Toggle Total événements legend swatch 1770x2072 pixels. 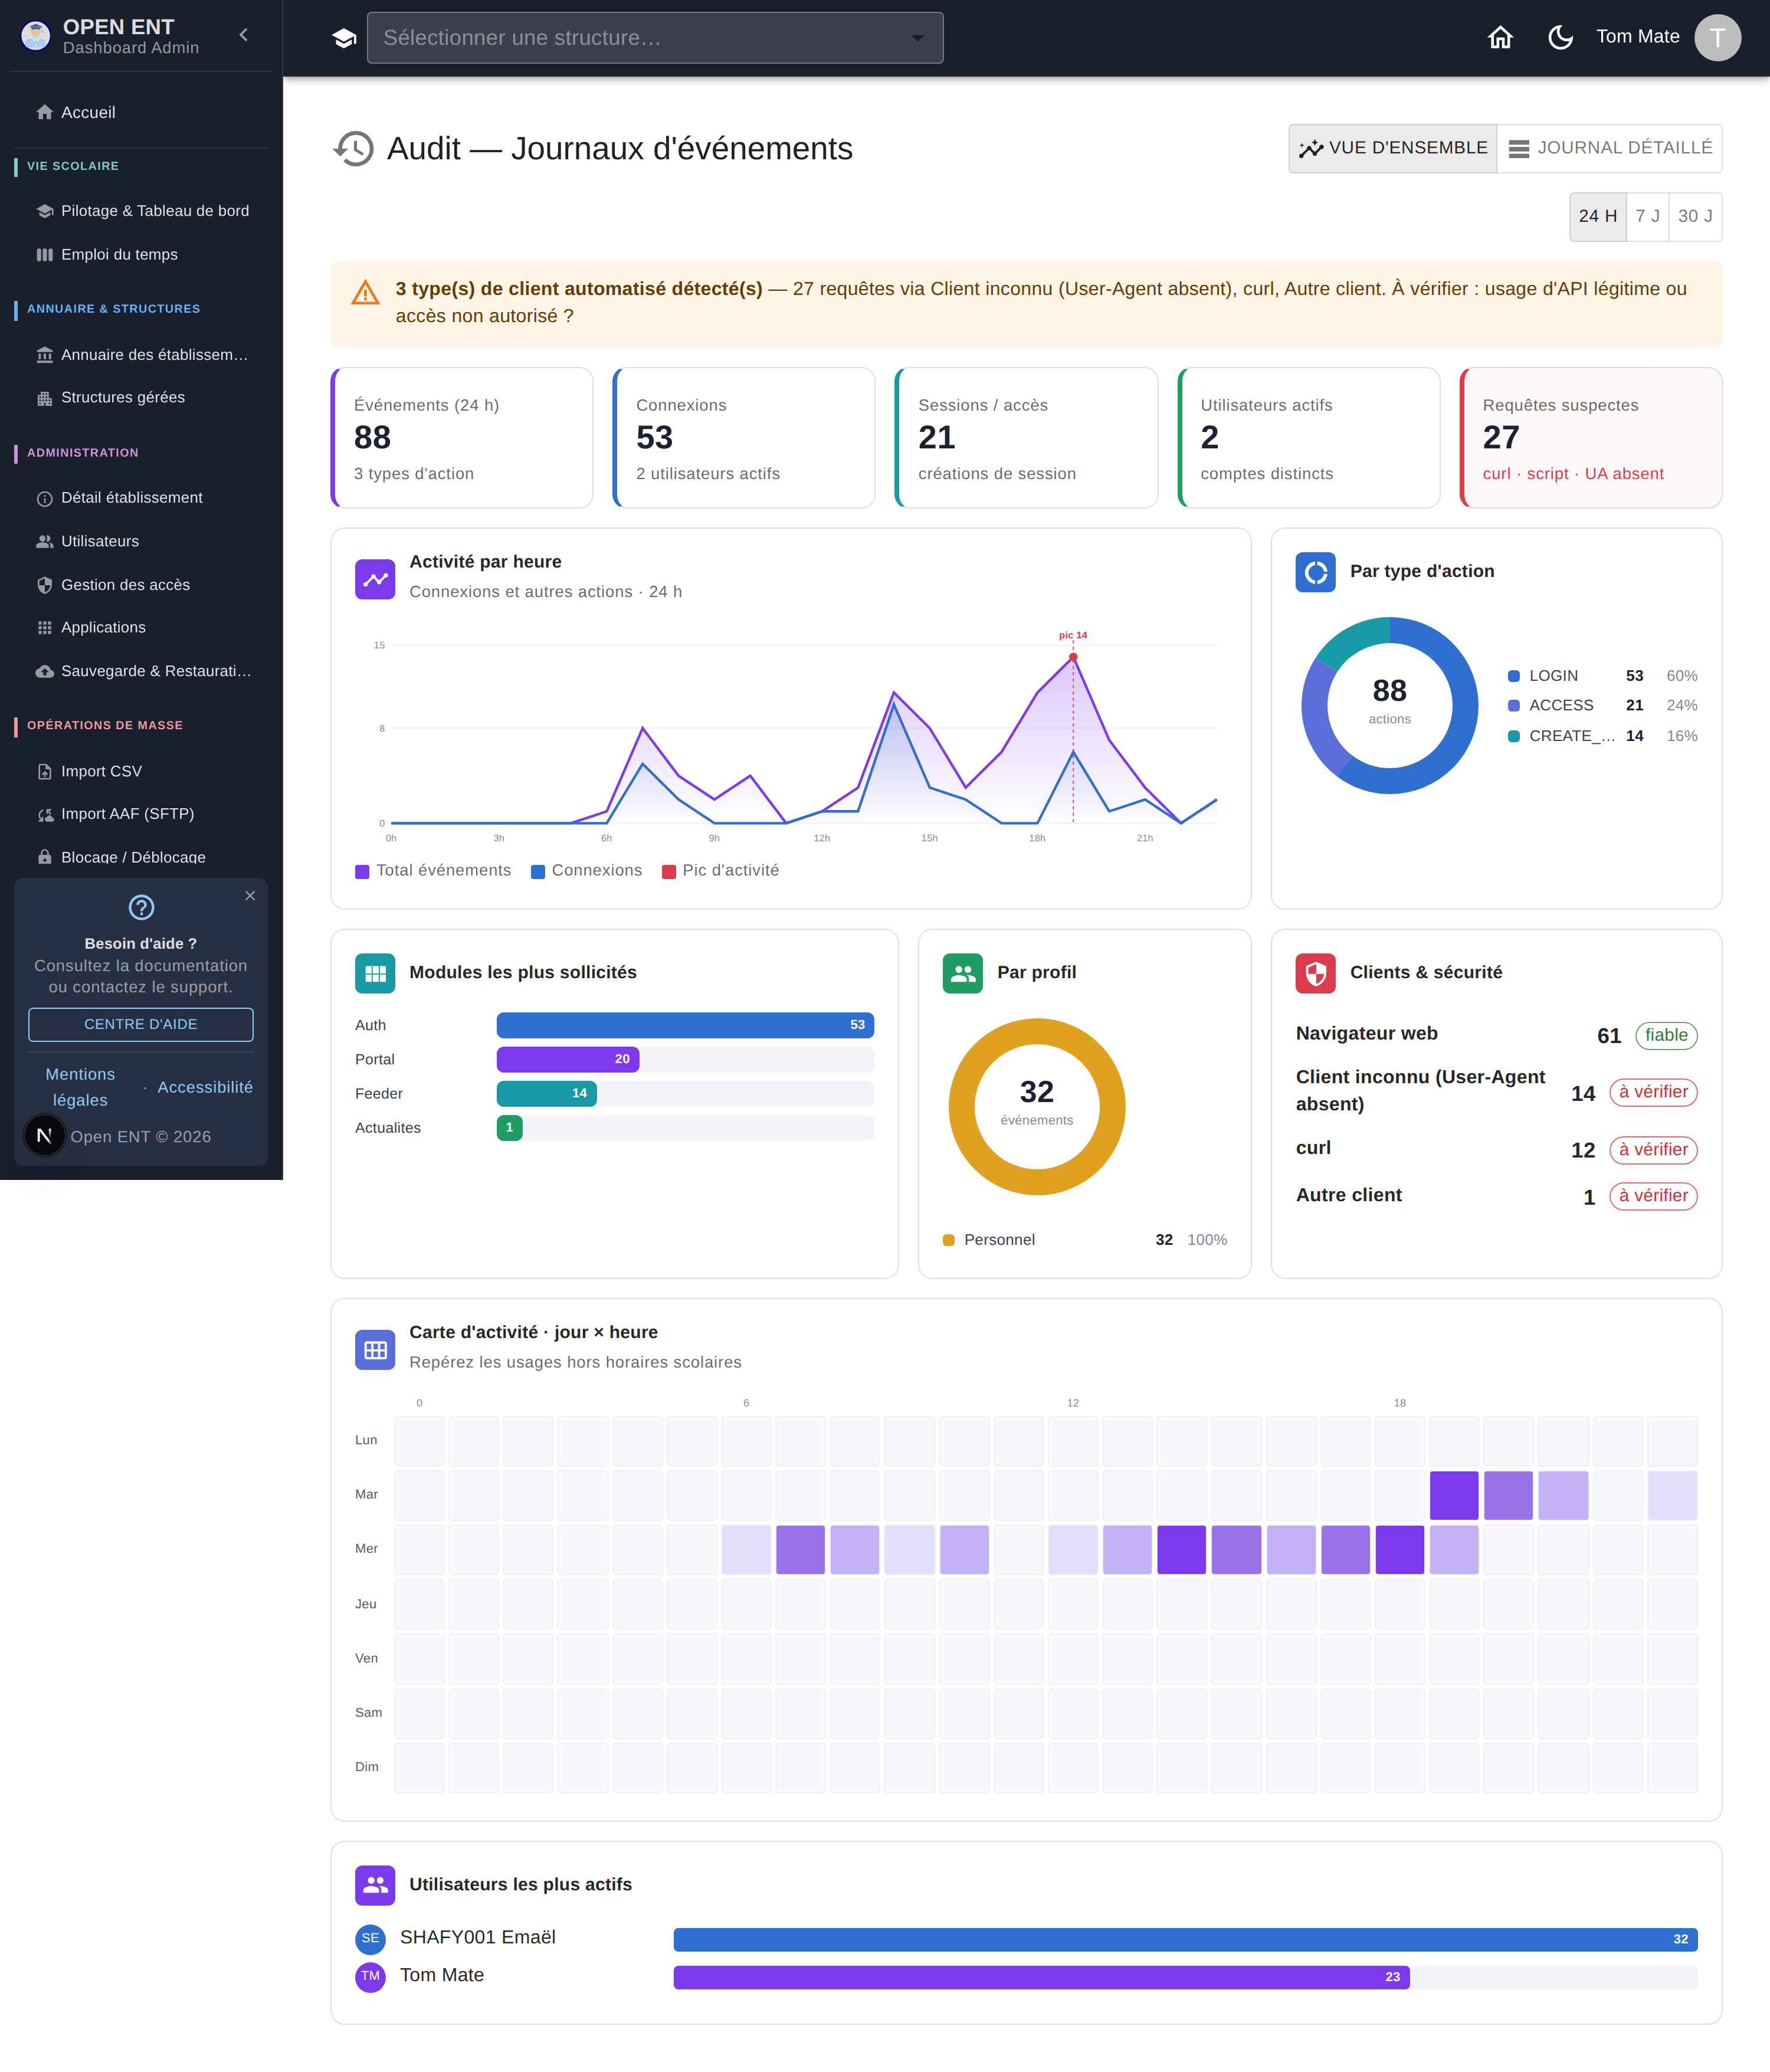point(362,871)
